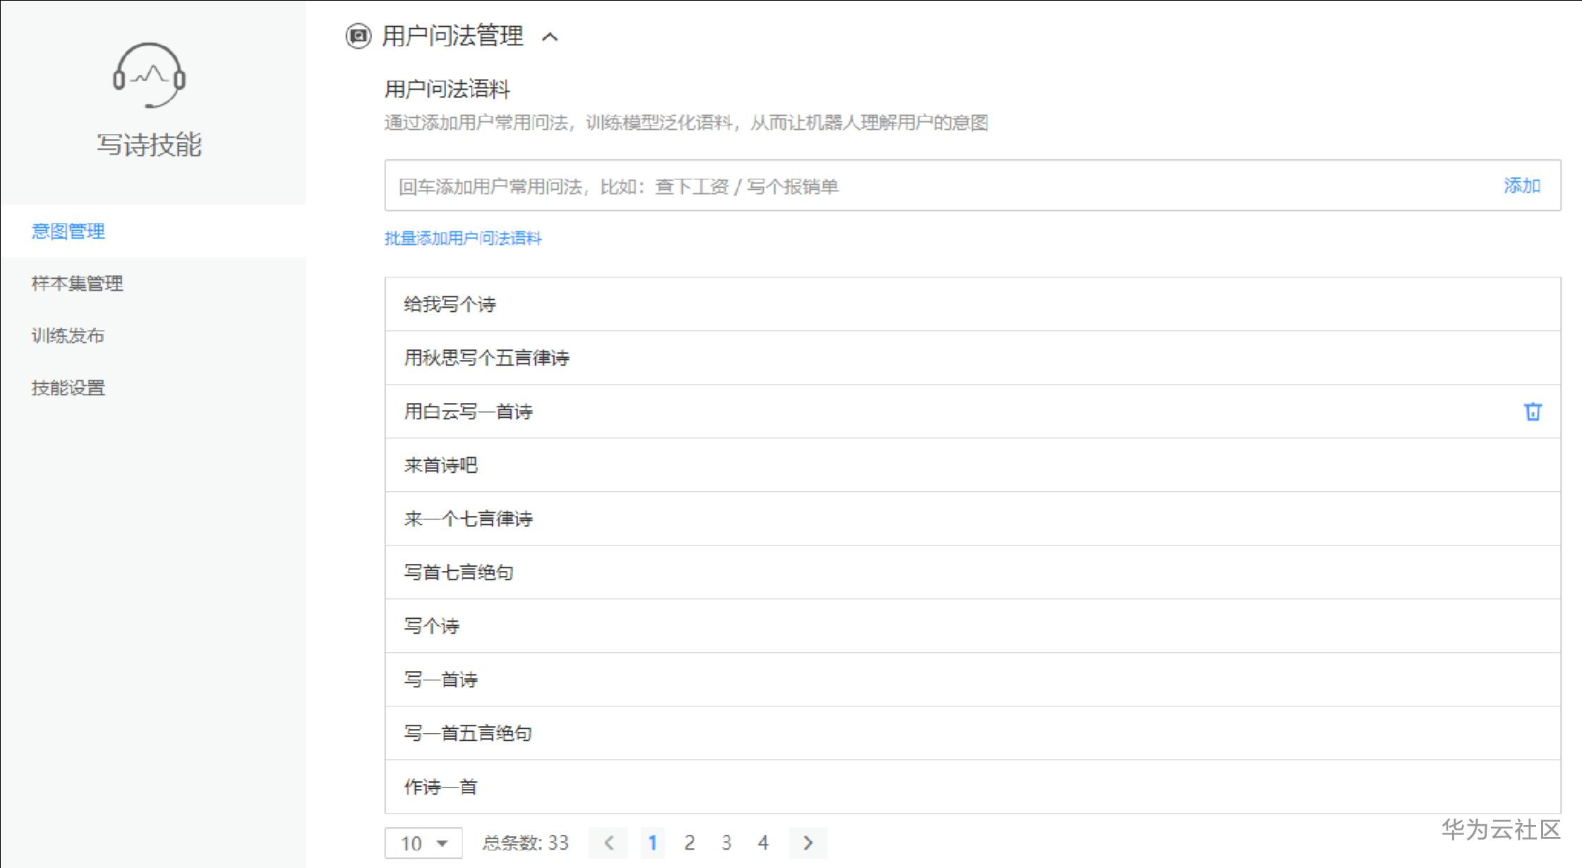Go to previous page arrow
This screenshot has width=1582, height=868.
tap(609, 843)
